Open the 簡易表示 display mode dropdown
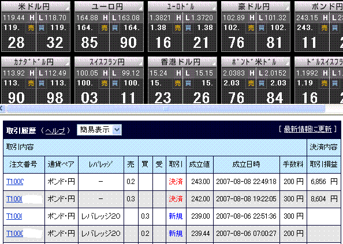Image resolution: width=343 pixels, height=244 pixels. [99, 130]
